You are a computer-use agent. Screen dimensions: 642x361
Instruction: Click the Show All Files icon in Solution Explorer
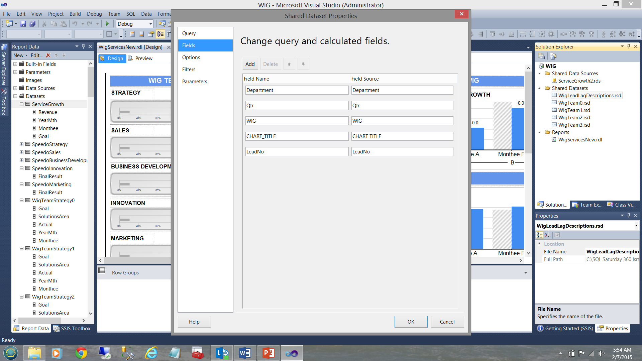553,56
